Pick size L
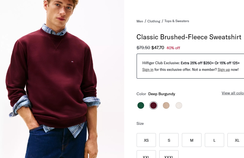The height and width of the screenshot is (158, 244). coord(214,140)
